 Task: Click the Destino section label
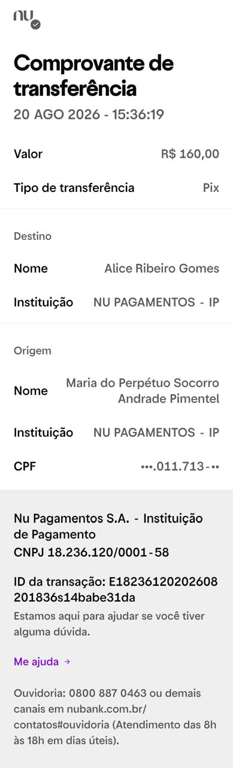[32, 236]
